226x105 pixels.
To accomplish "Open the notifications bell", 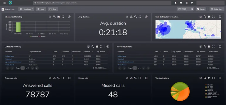I will (x=176, y=3).
